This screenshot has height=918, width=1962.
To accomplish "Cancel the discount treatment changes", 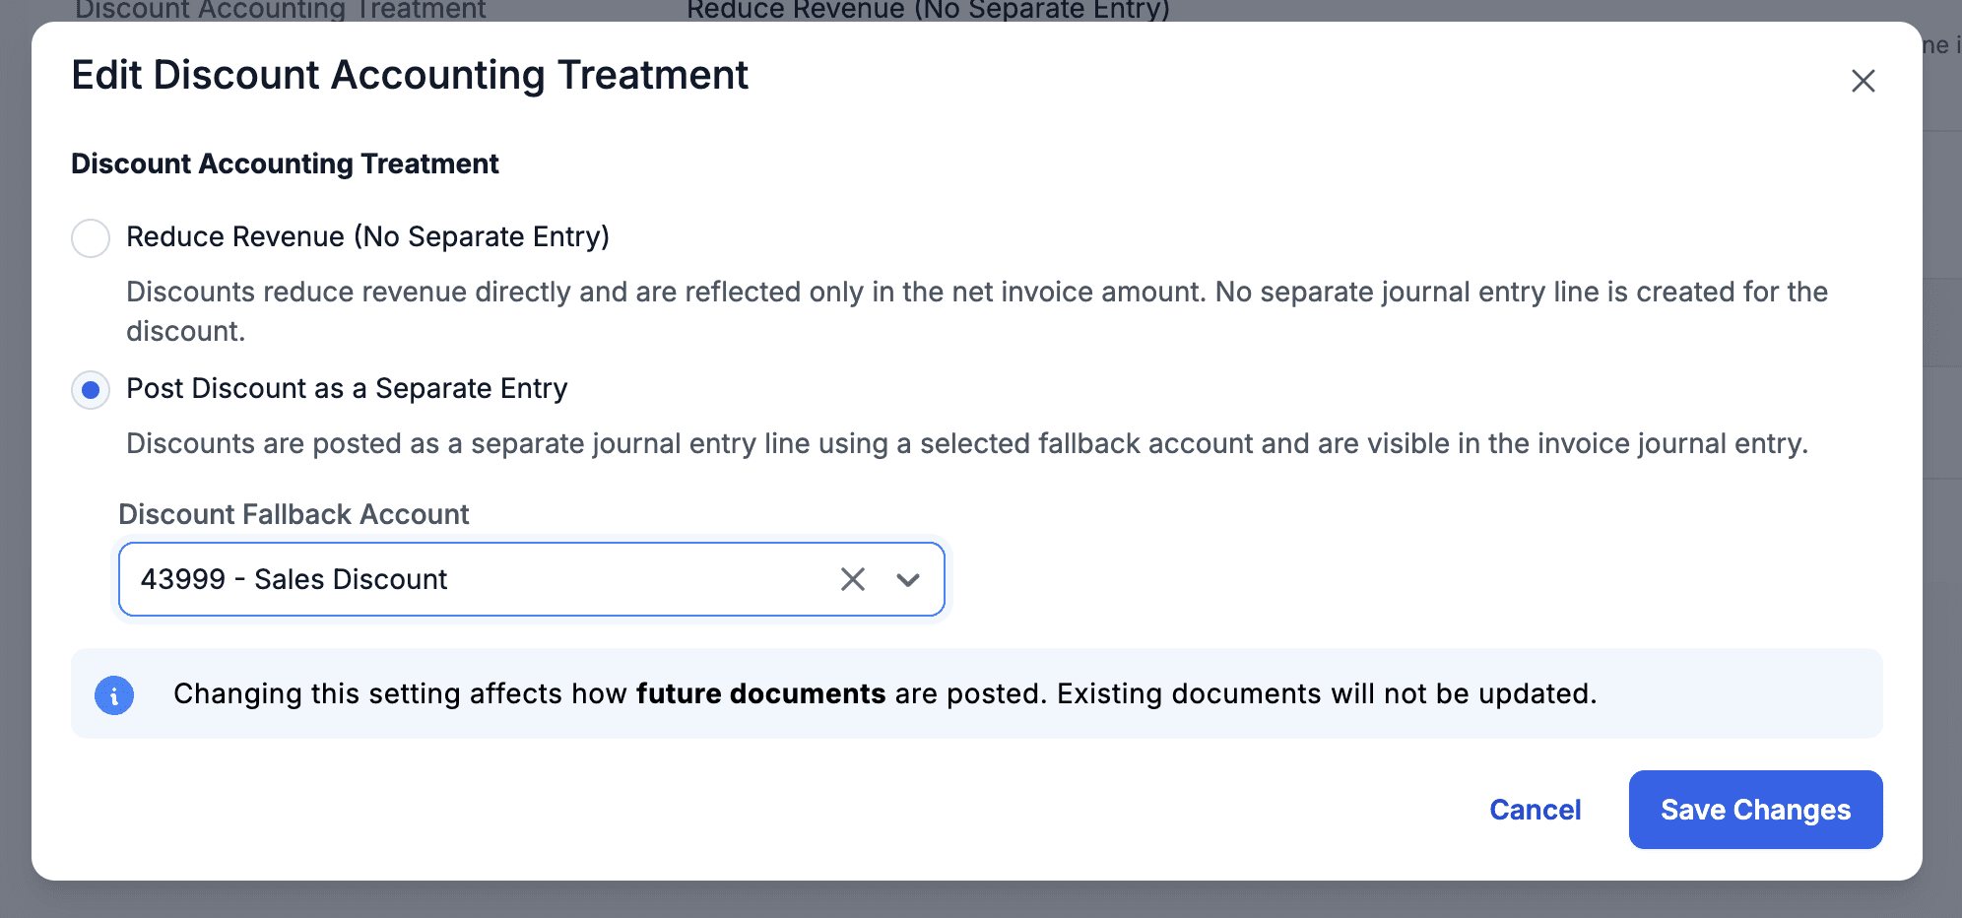I will coord(1535,810).
